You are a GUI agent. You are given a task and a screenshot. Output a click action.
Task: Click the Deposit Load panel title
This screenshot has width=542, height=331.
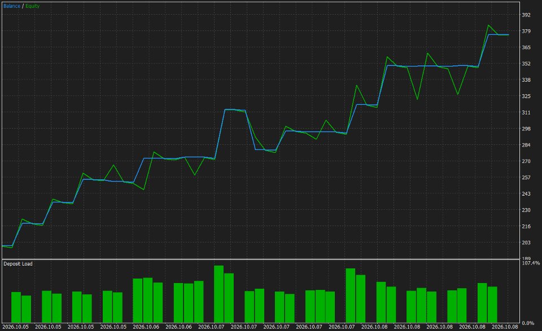18,264
